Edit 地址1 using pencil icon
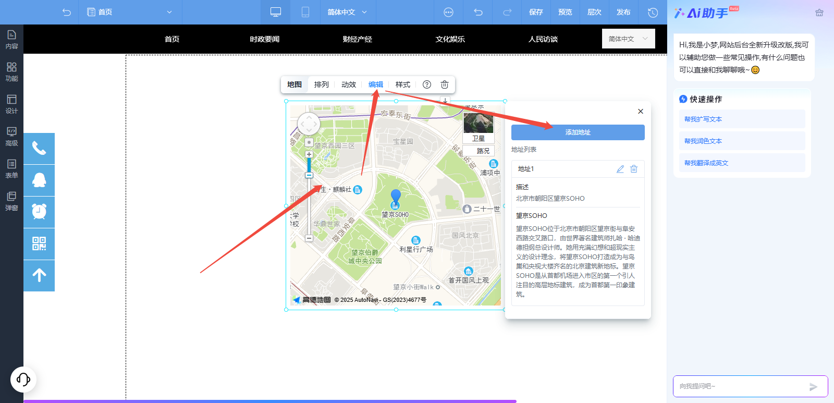Viewport: 834px width, 403px height. [x=620, y=169]
